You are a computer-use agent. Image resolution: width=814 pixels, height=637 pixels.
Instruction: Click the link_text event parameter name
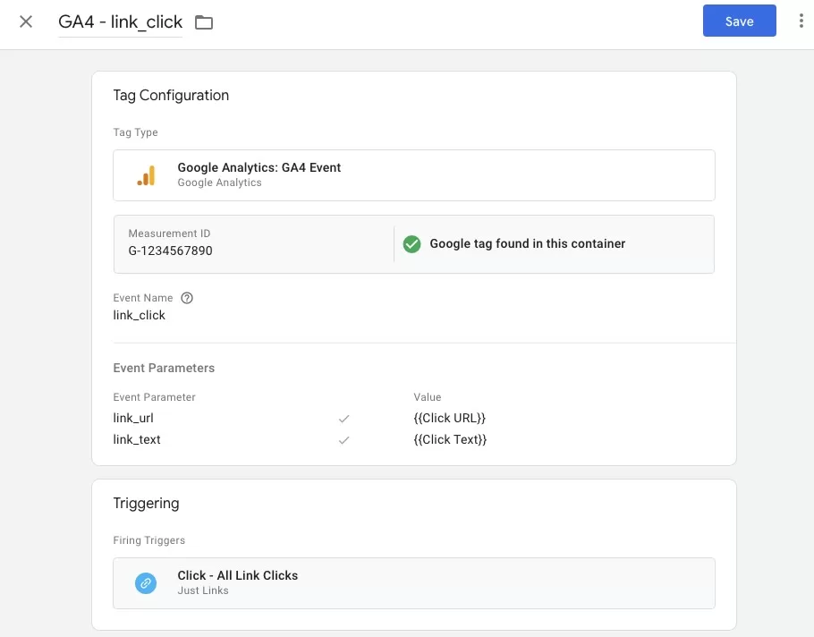[137, 440]
